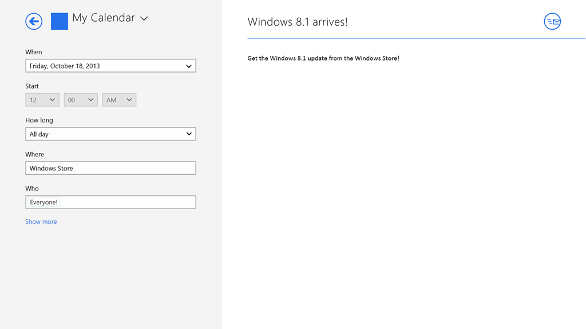Open the When date dropdown
The height and width of the screenshot is (329, 586).
[110, 66]
